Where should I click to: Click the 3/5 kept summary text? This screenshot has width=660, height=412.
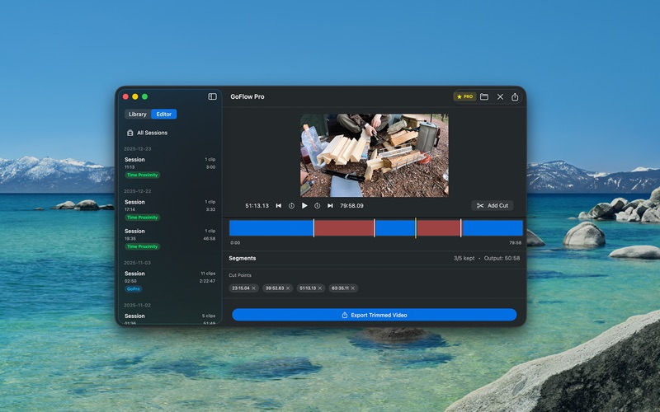tap(464, 258)
